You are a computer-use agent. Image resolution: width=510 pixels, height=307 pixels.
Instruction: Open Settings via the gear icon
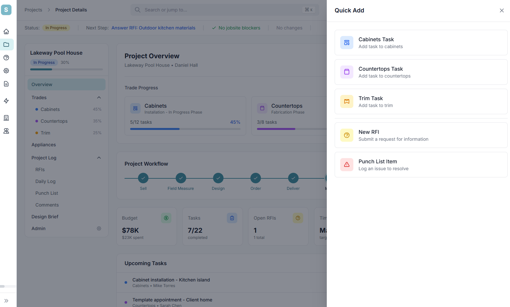6,71
